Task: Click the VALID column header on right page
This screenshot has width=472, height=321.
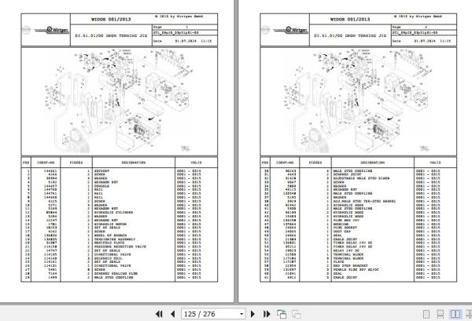Action: (435, 162)
